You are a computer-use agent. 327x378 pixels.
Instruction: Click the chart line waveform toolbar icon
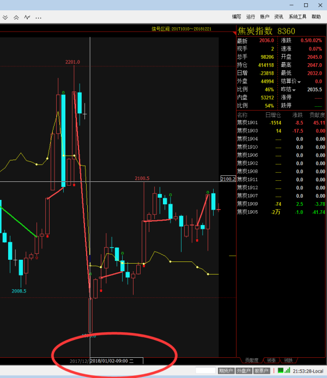(27, 17)
